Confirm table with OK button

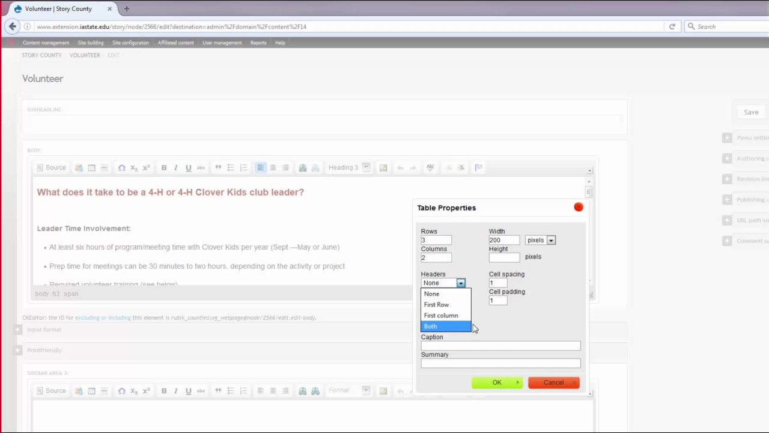pyautogui.click(x=497, y=382)
